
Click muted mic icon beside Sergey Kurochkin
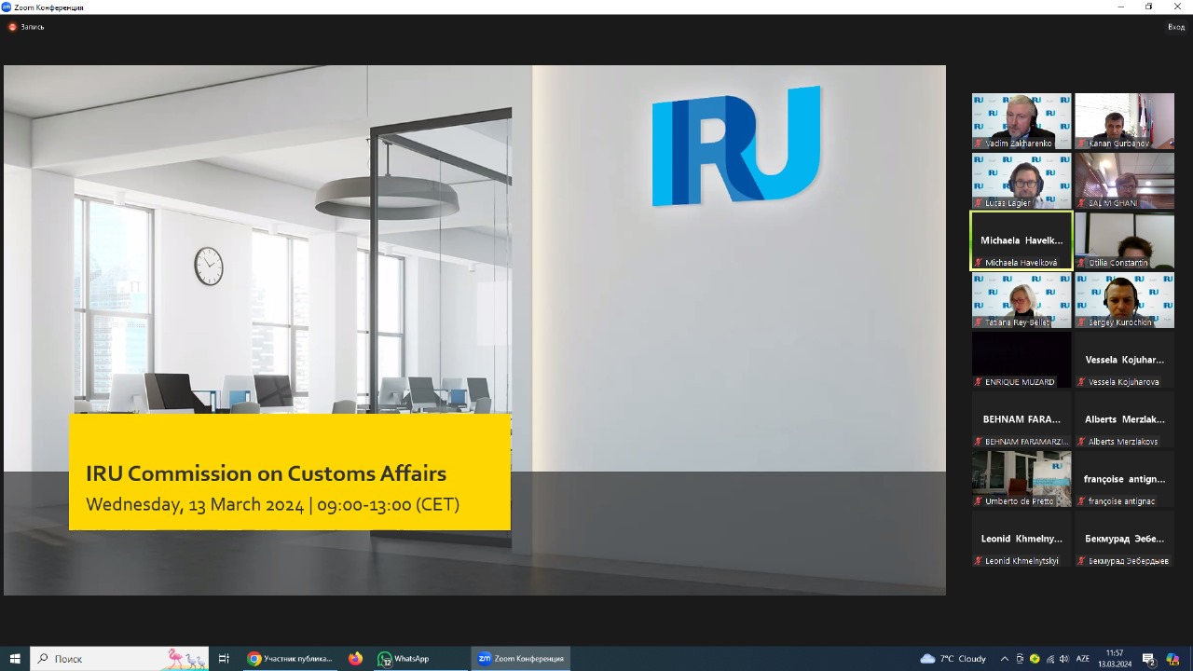click(x=1081, y=322)
